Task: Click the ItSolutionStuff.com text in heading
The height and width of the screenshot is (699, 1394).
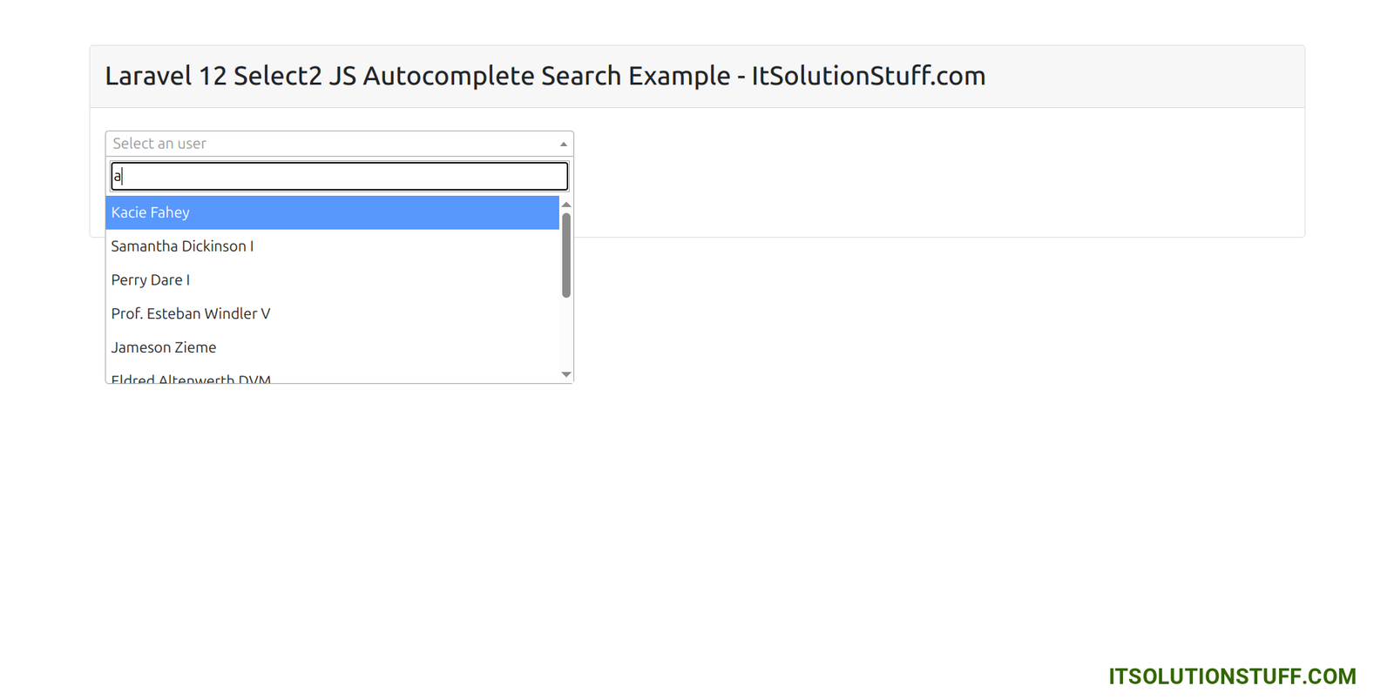Action: [868, 76]
